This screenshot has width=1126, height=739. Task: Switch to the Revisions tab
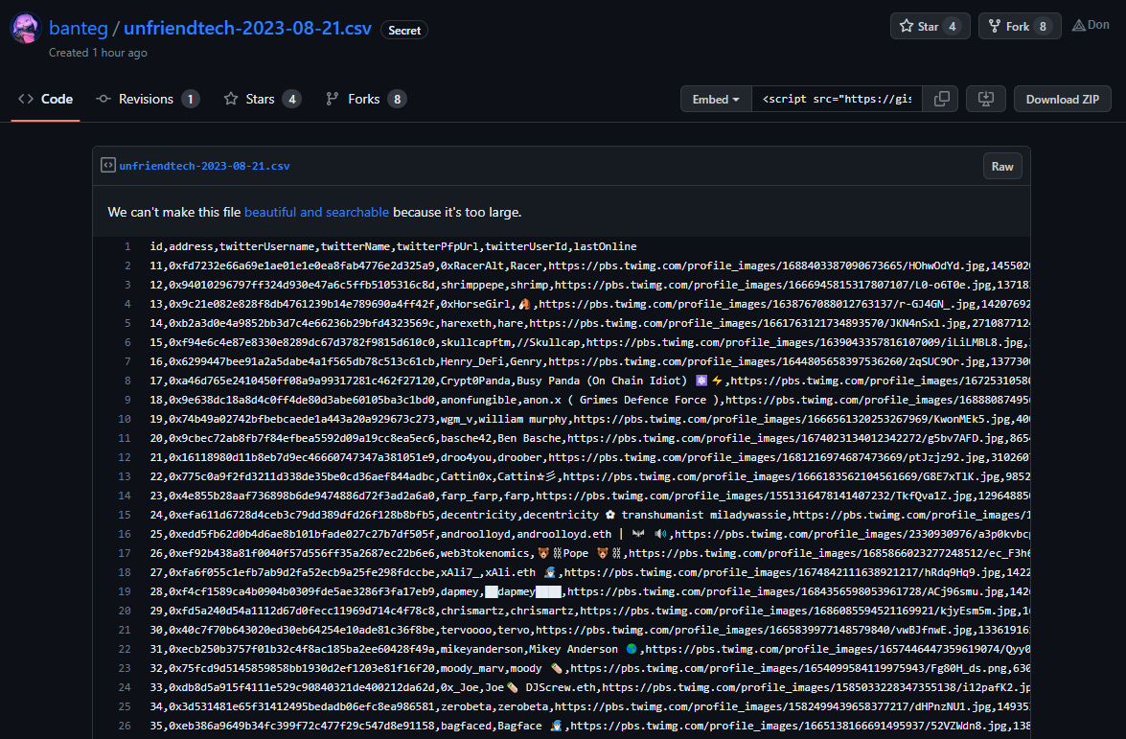[148, 99]
